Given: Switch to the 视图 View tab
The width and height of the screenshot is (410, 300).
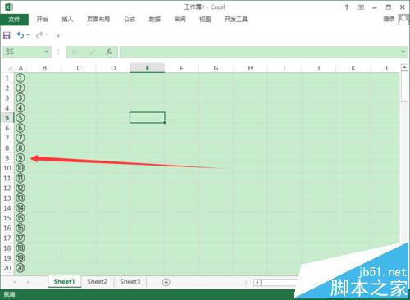Looking at the screenshot, I should point(205,20).
